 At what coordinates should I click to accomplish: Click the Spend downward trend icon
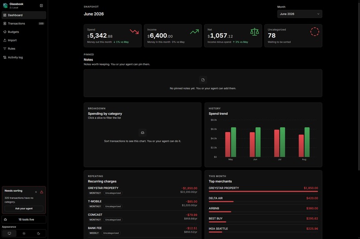click(x=134, y=32)
